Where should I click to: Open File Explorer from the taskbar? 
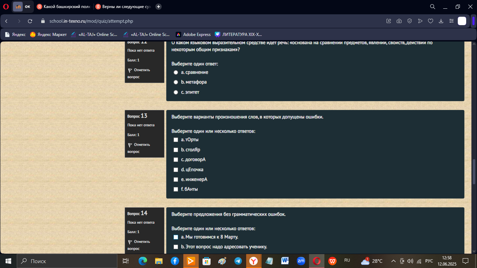(x=159, y=261)
